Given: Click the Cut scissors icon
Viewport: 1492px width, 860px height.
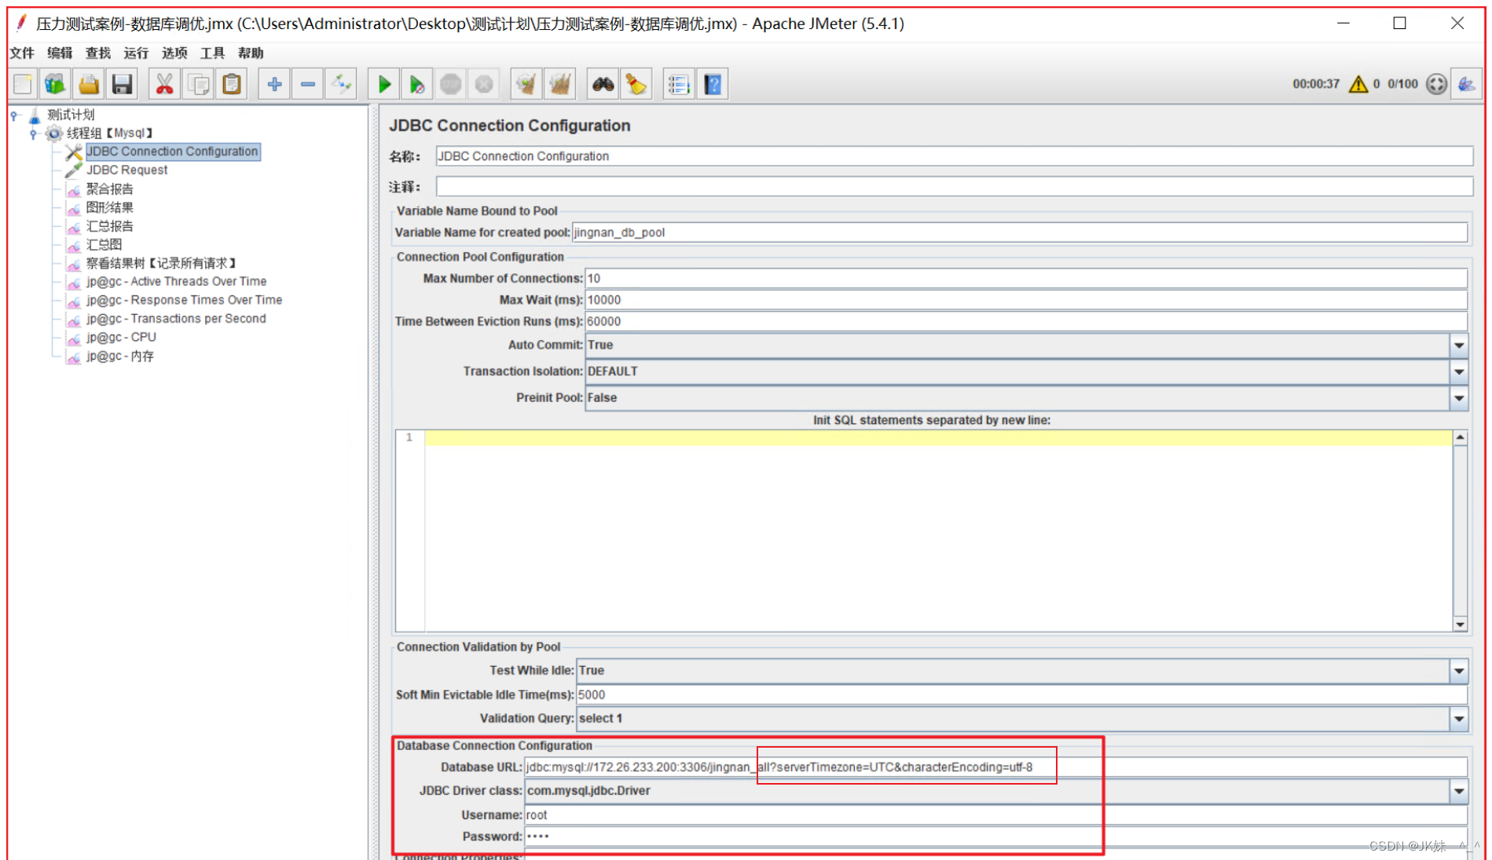Looking at the screenshot, I should click(x=164, y=84).
